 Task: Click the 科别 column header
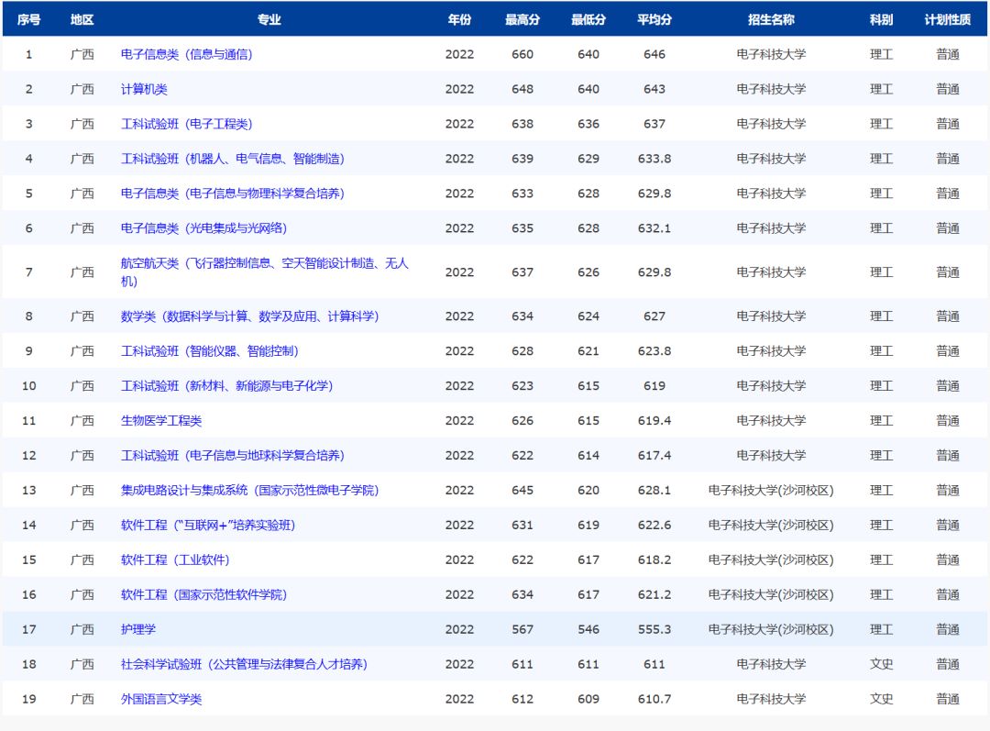[882, 19]
